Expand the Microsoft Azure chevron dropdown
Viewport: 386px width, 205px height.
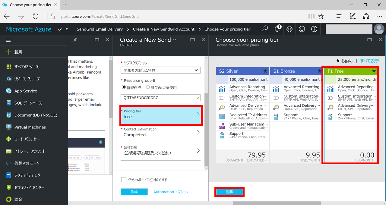pos(59,29)
